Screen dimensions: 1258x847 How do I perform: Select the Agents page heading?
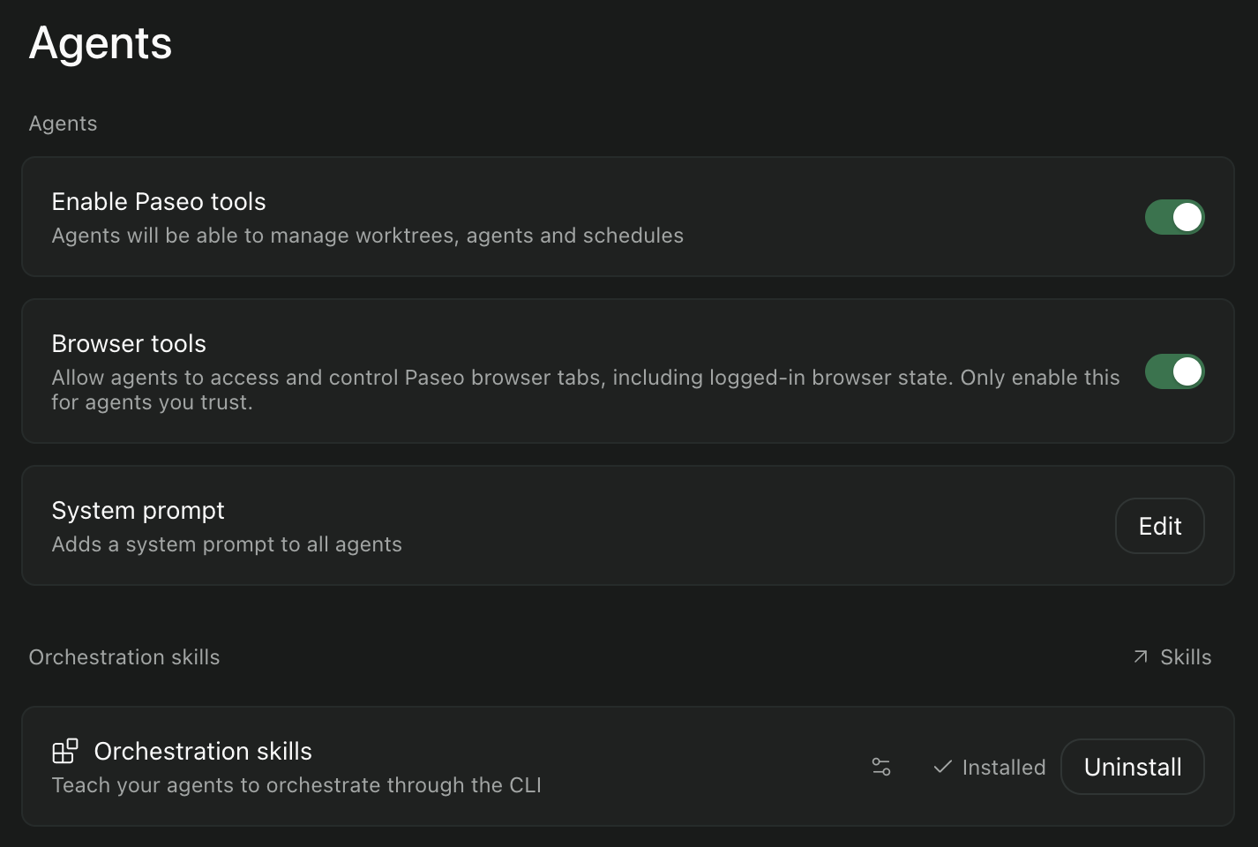[x=101, y=44]
